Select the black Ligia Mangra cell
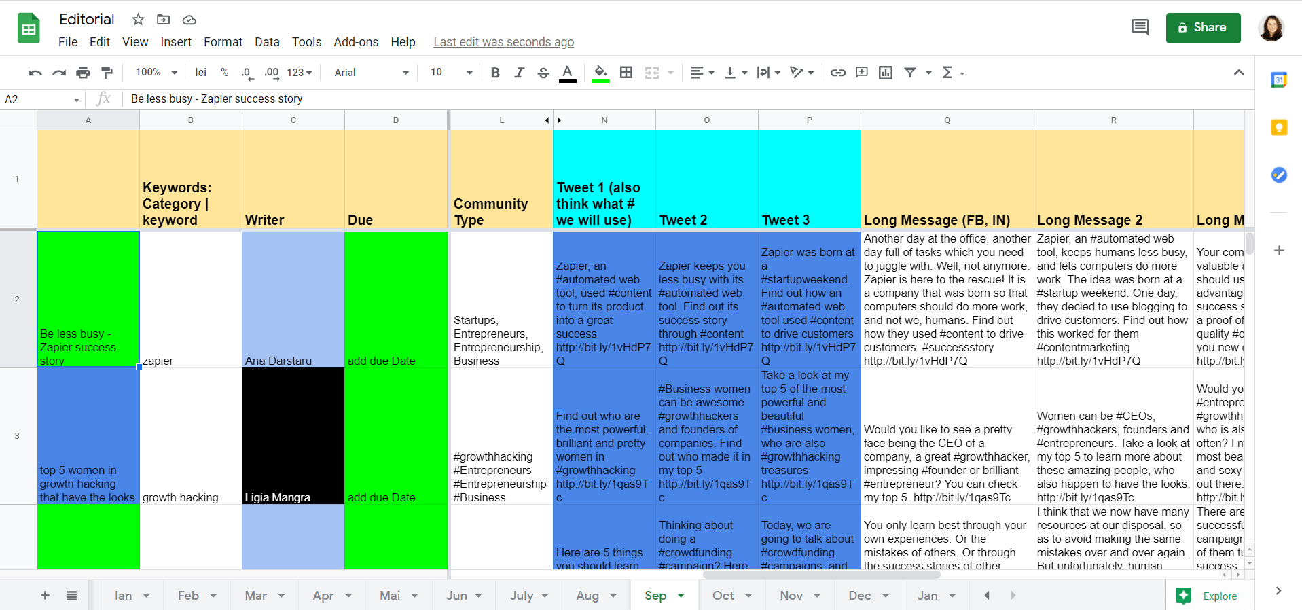 click(293, 436)
